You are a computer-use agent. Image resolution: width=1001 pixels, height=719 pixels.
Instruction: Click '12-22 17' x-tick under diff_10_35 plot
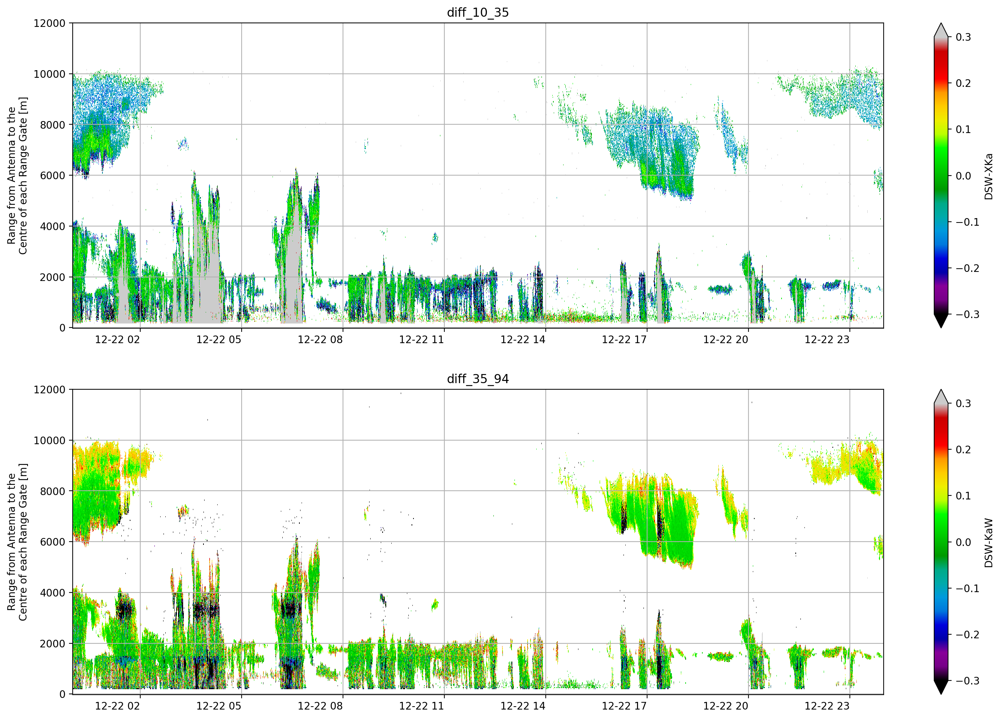point(625,340)
